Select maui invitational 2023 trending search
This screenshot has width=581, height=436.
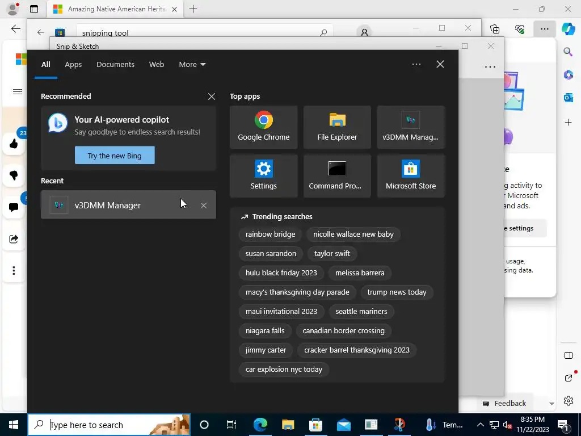click(281, 312)
